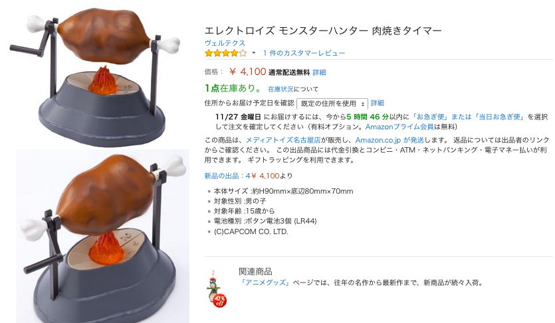Click the ￥4,100 price text
Viewport: 555px width, 323px height.
247,72
